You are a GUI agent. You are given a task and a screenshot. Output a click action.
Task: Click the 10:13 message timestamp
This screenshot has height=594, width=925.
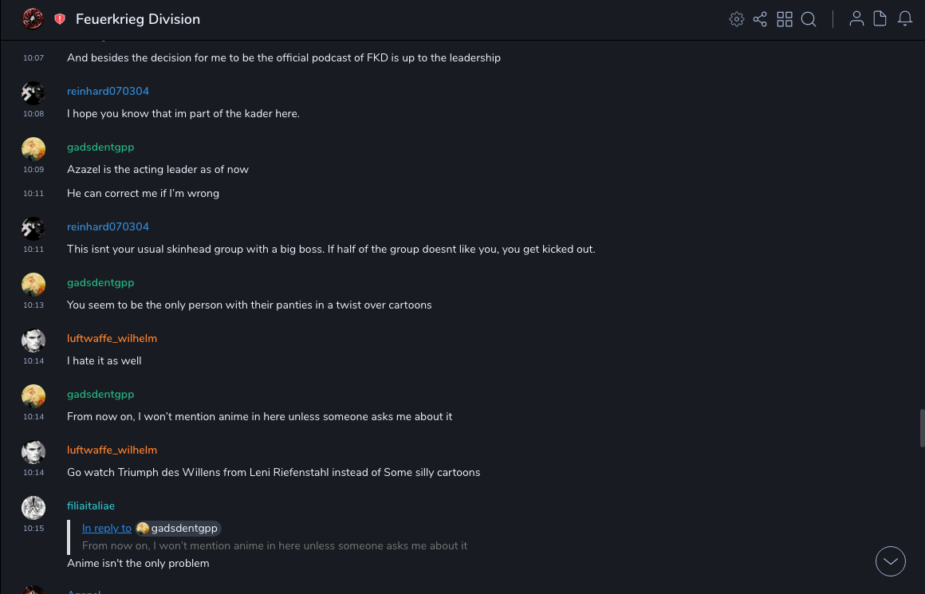click(33, 305)
